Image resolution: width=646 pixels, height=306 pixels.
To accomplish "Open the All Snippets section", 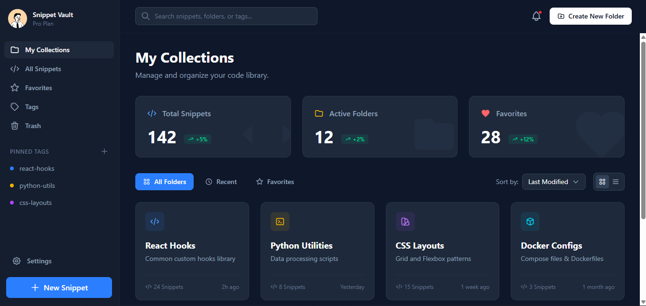I will click(x=42, y=69).
